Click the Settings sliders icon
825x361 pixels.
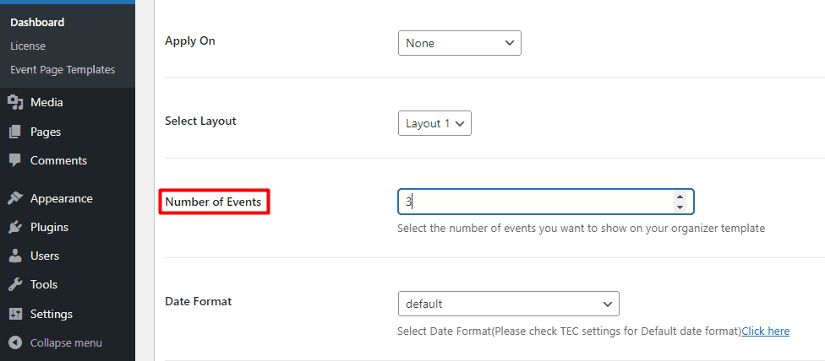[15, 314]
